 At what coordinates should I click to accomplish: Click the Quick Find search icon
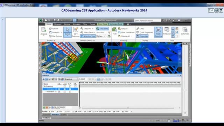click(x=109, y=33)
